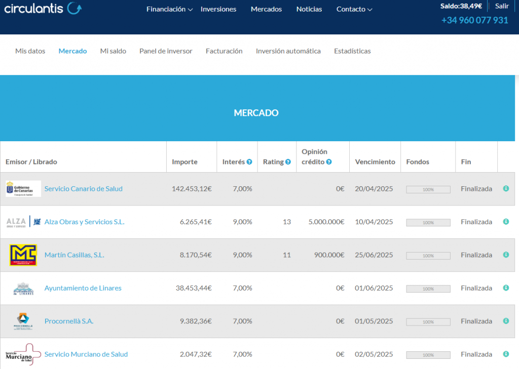This screenshot has height=369, width=519.
Task: Expand the Contacto dropdown menu
Action: pos(354,9)
